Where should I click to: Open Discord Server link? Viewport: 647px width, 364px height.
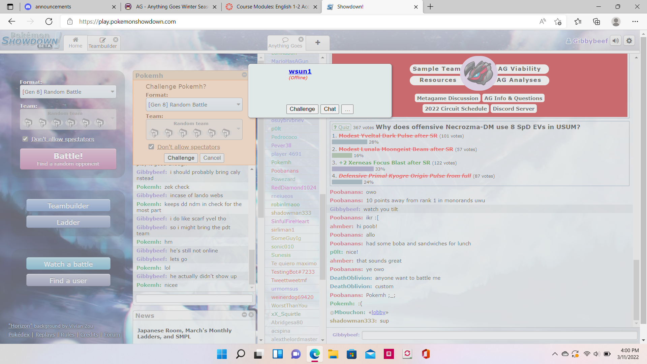pos(514,109)
